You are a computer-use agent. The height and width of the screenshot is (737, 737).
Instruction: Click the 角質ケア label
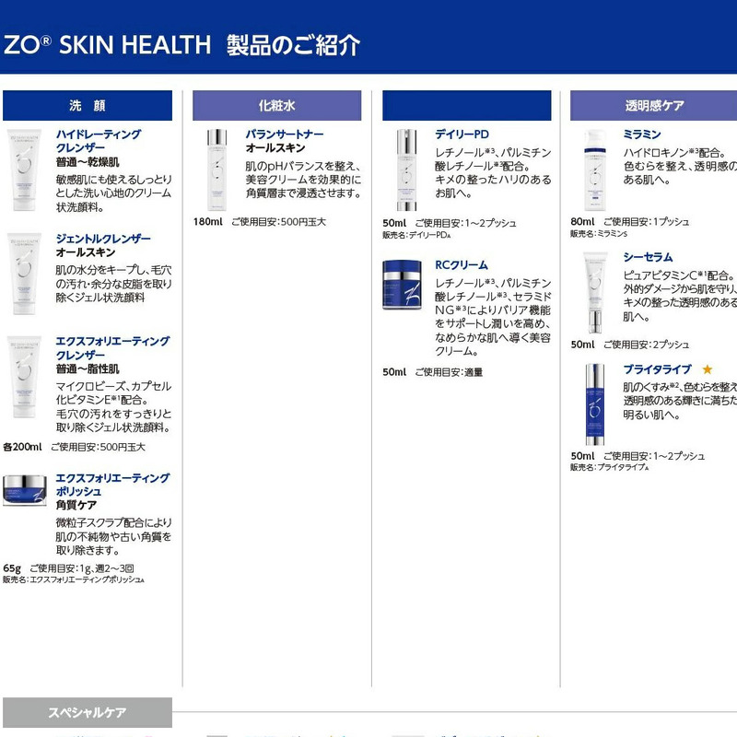(76, 505)
